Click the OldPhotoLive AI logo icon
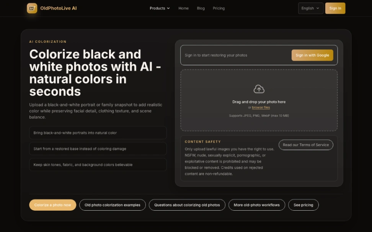This screenshot has width=372, height=232. click(32, 8)
